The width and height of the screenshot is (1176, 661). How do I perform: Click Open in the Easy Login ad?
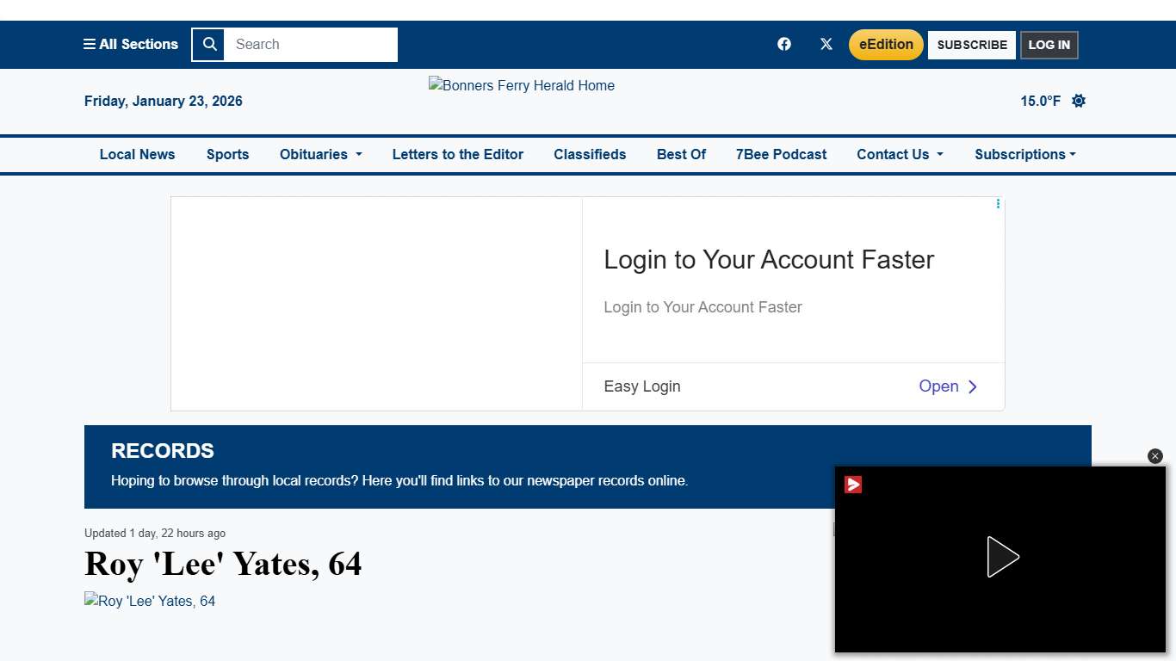[948, 386]
